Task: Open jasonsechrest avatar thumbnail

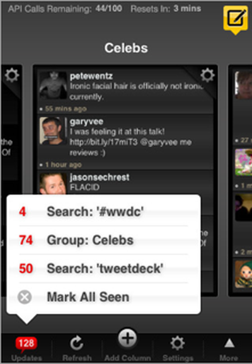Action: [53, 184]
